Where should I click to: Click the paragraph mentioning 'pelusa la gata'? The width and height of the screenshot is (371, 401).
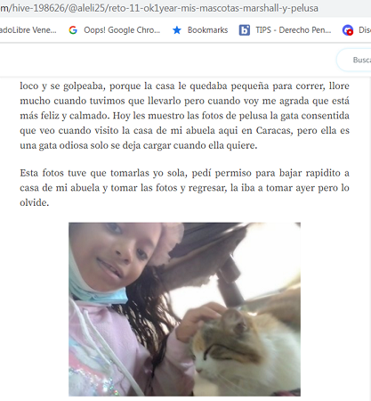click(184, 116)
